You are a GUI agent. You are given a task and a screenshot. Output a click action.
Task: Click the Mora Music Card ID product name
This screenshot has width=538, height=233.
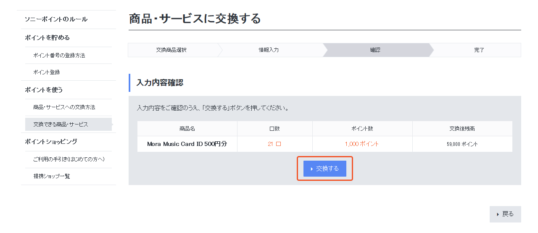(x=187, y=144)
